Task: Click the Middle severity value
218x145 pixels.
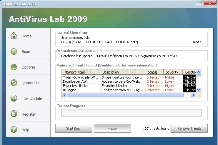Action: coord(169,77)
